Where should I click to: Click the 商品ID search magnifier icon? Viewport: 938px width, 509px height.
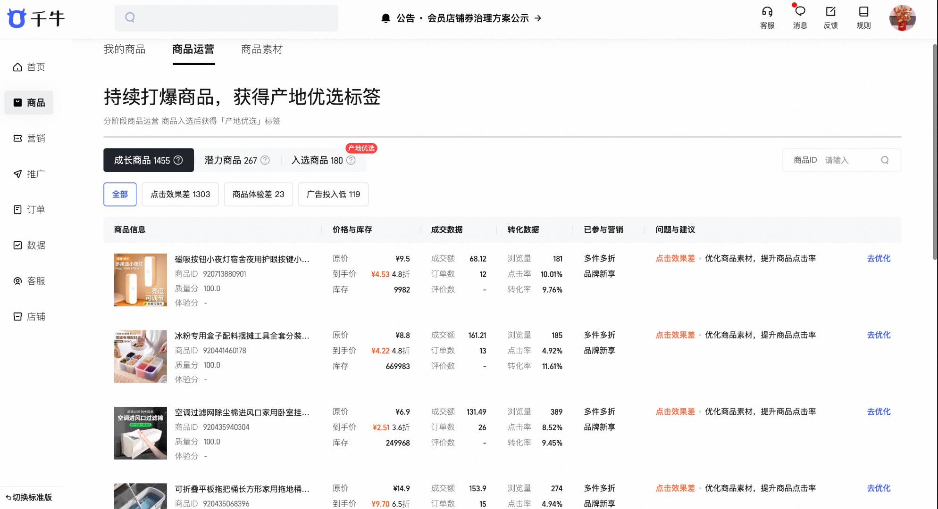pos(885,160)
